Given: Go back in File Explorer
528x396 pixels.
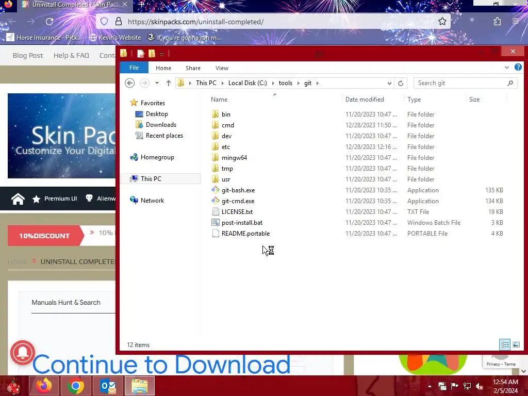Looking at the screenshot, I should (129, 83).
